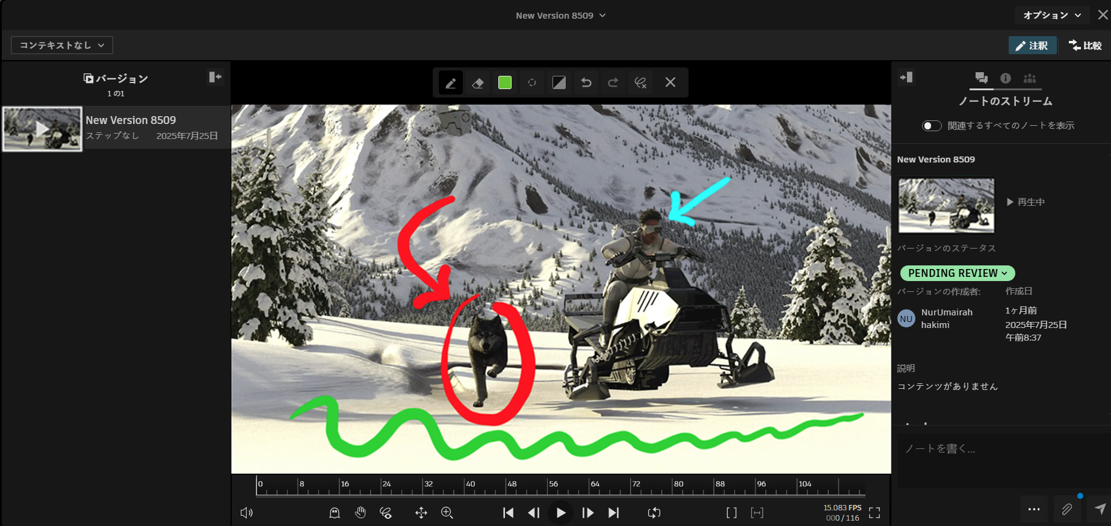Undo the last annotation stroke

coord(586,82)
